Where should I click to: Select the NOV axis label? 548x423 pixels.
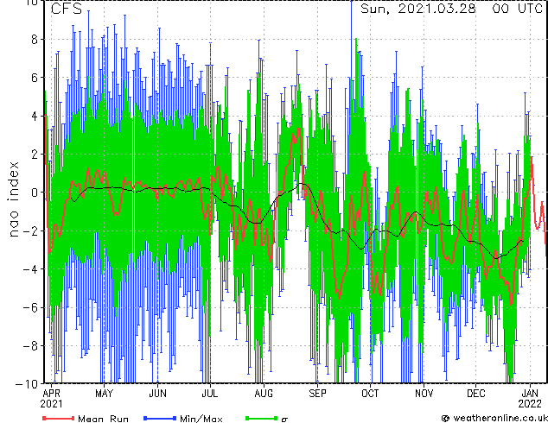coord(424,394)
